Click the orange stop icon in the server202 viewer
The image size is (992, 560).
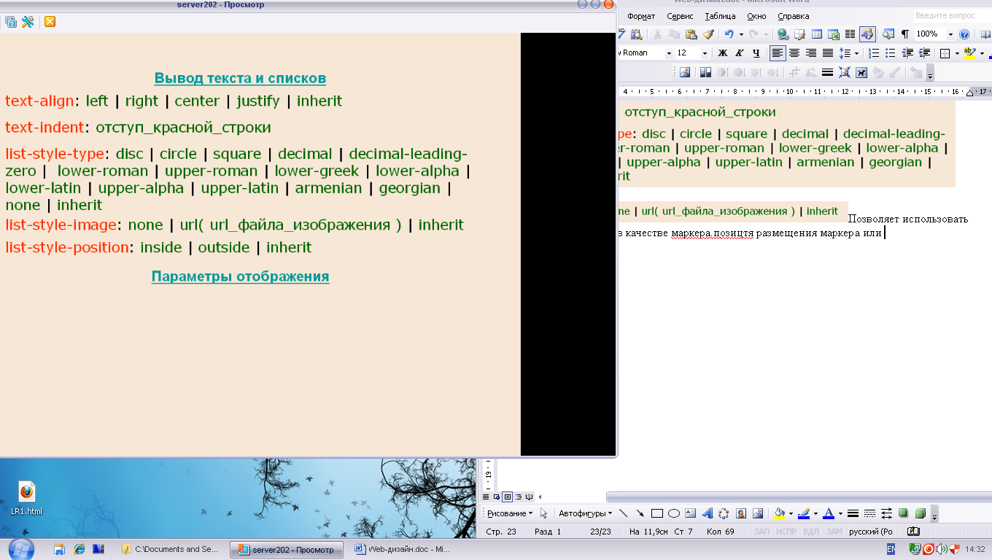(x=50, y=22)
